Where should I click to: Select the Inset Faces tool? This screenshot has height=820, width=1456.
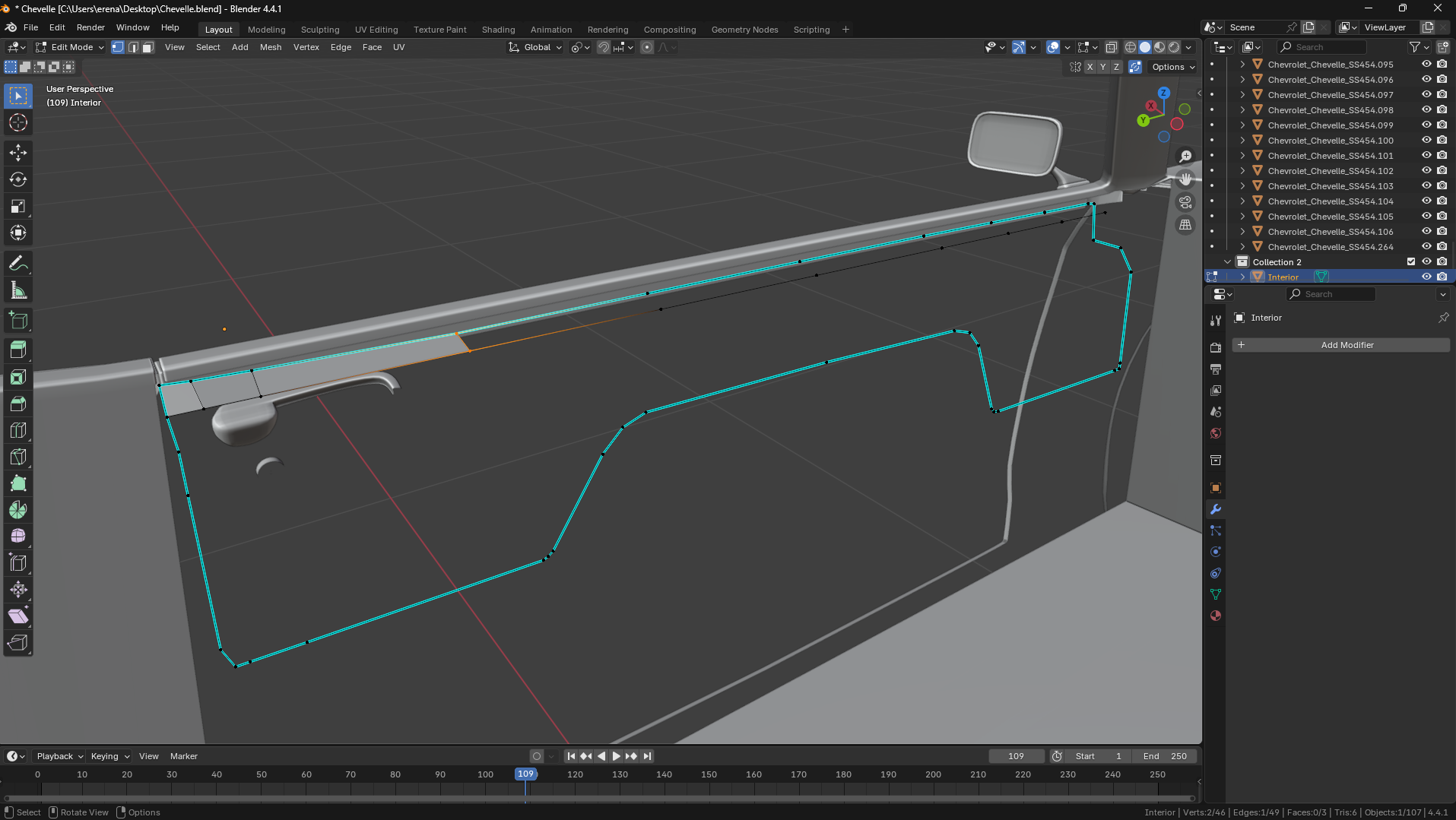pos(18,377)
